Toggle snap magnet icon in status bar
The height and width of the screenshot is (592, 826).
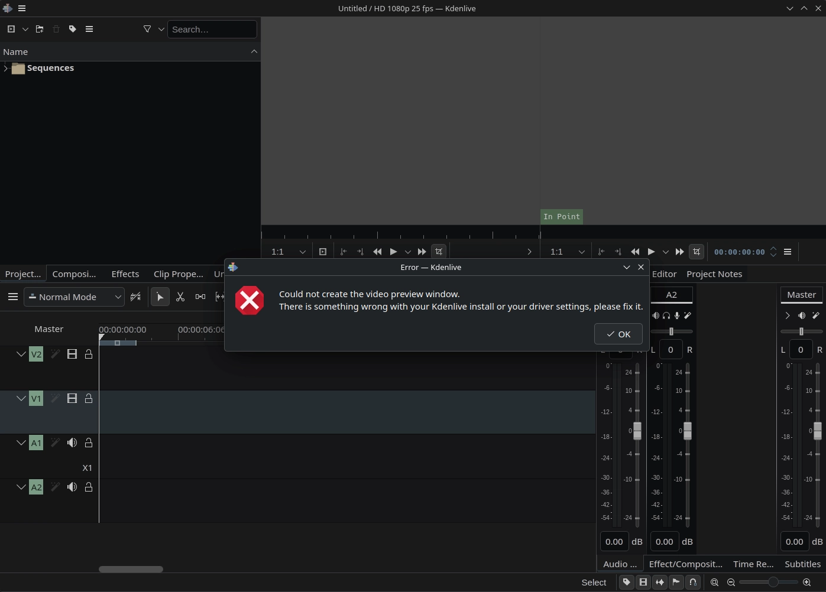point(693,582)
